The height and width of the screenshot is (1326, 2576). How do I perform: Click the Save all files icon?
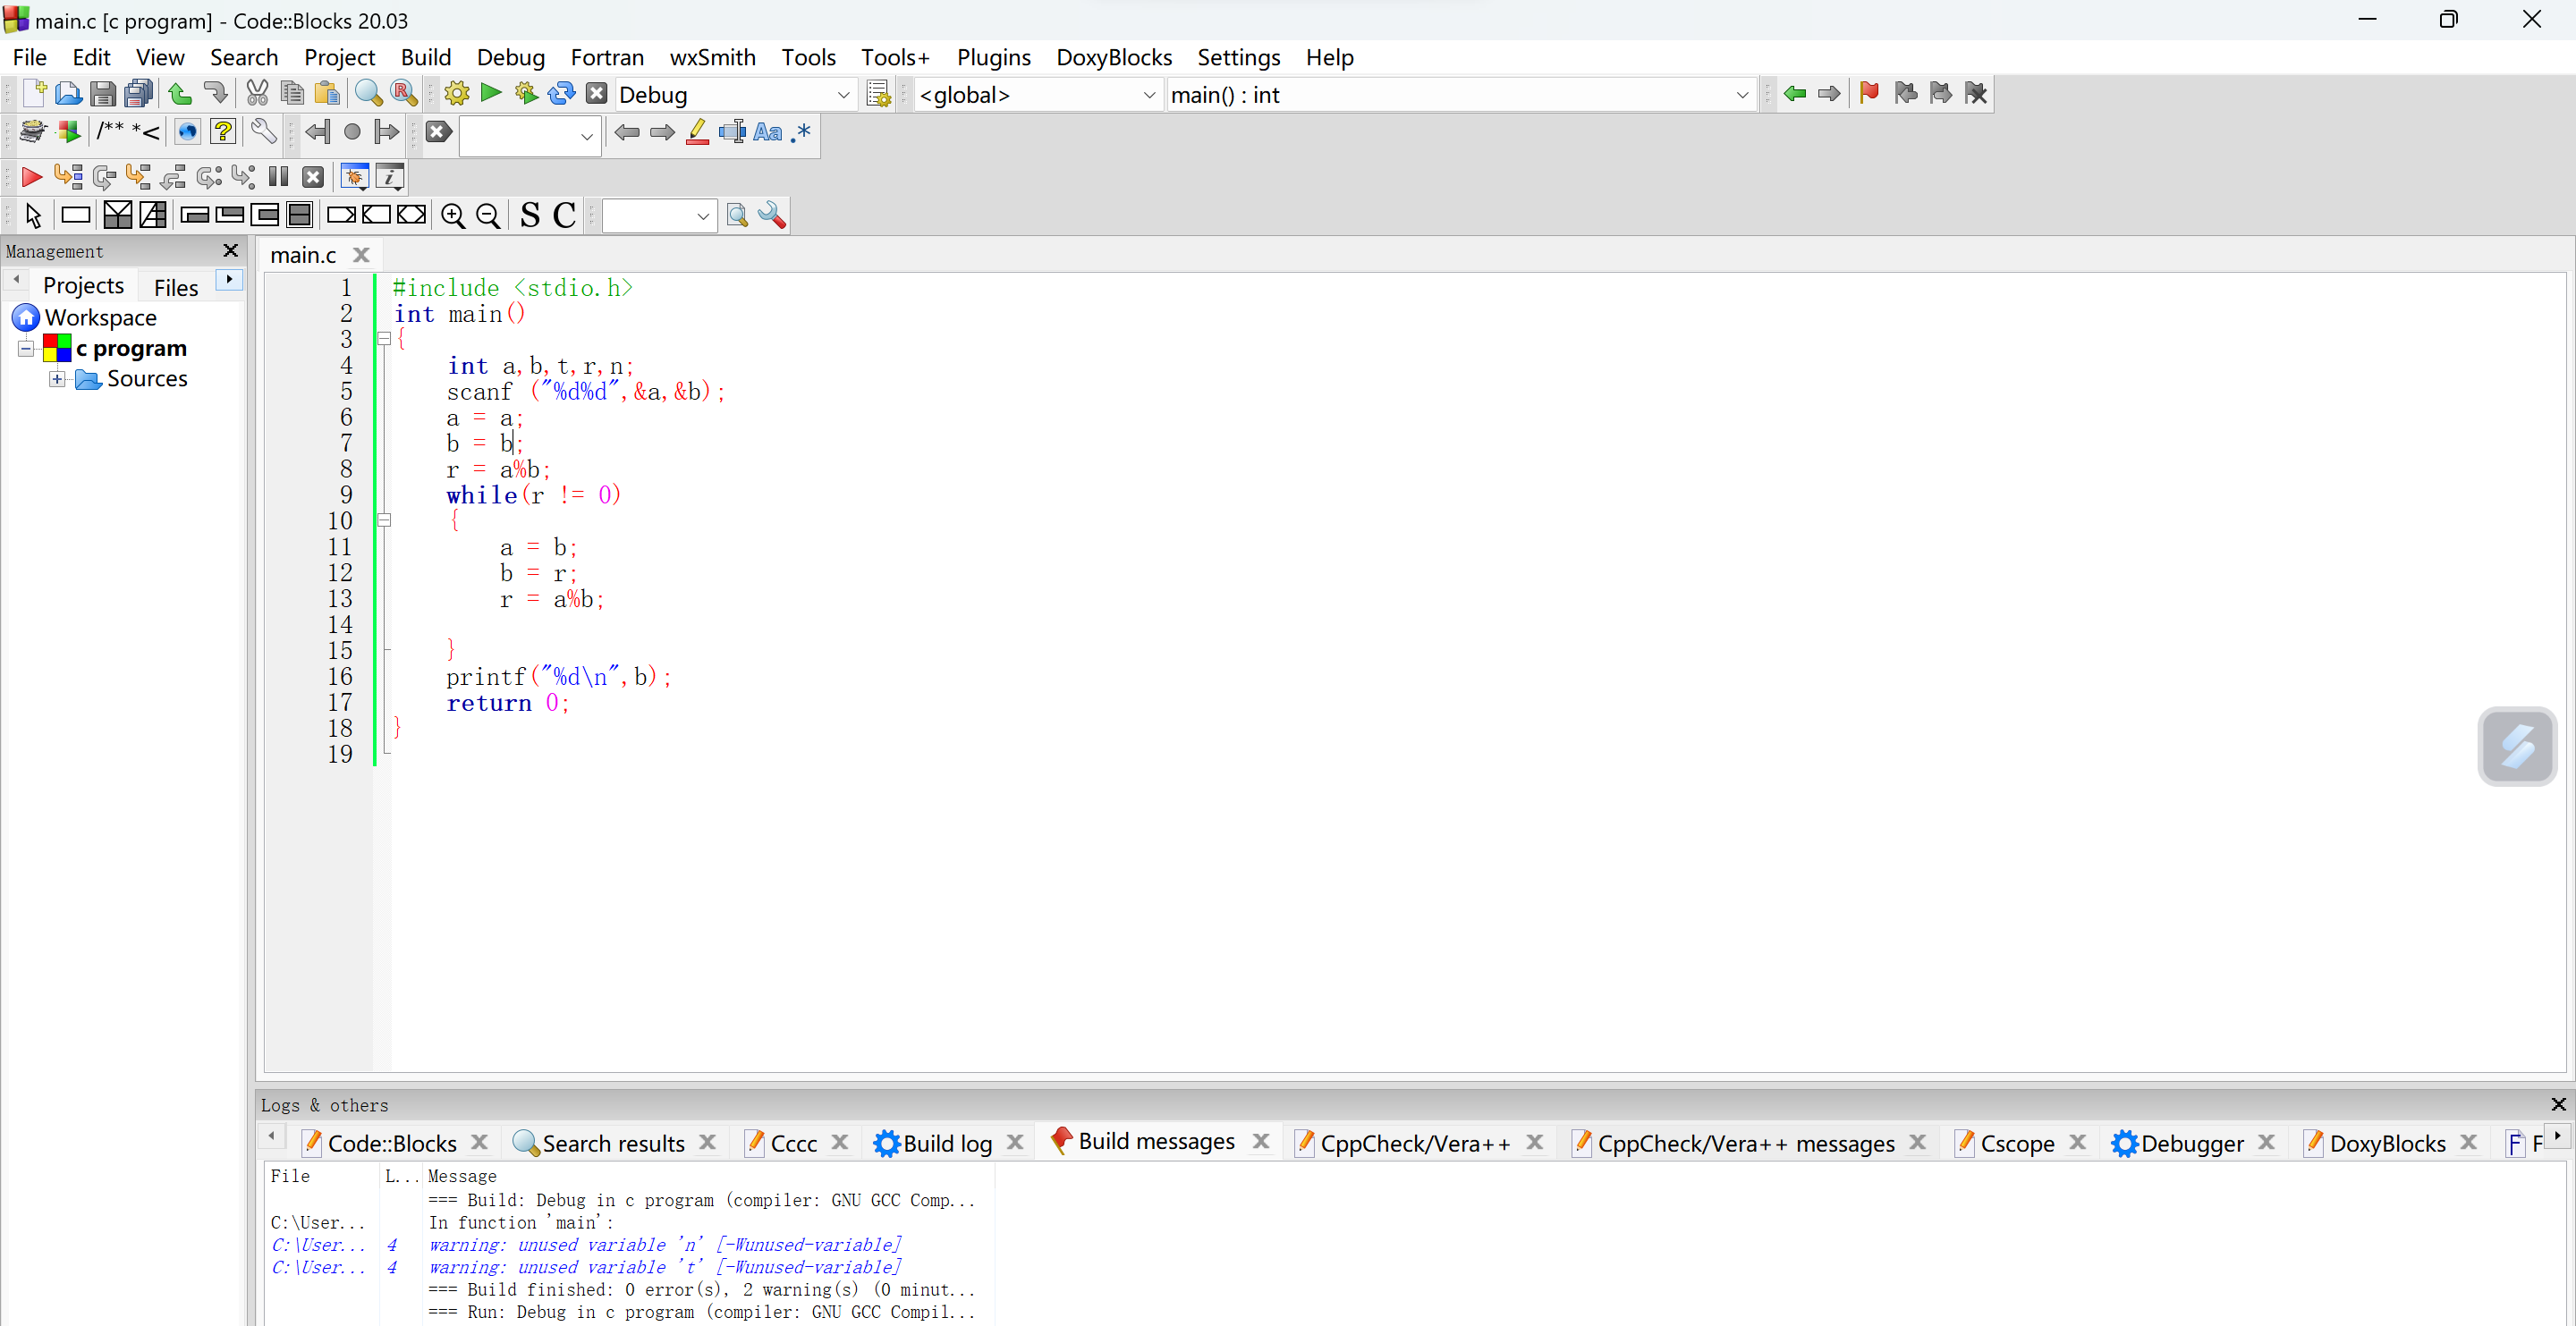click(x=139, y=94)
